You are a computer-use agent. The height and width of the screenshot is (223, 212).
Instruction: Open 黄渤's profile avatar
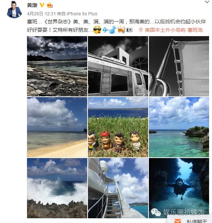click(14, 9)
